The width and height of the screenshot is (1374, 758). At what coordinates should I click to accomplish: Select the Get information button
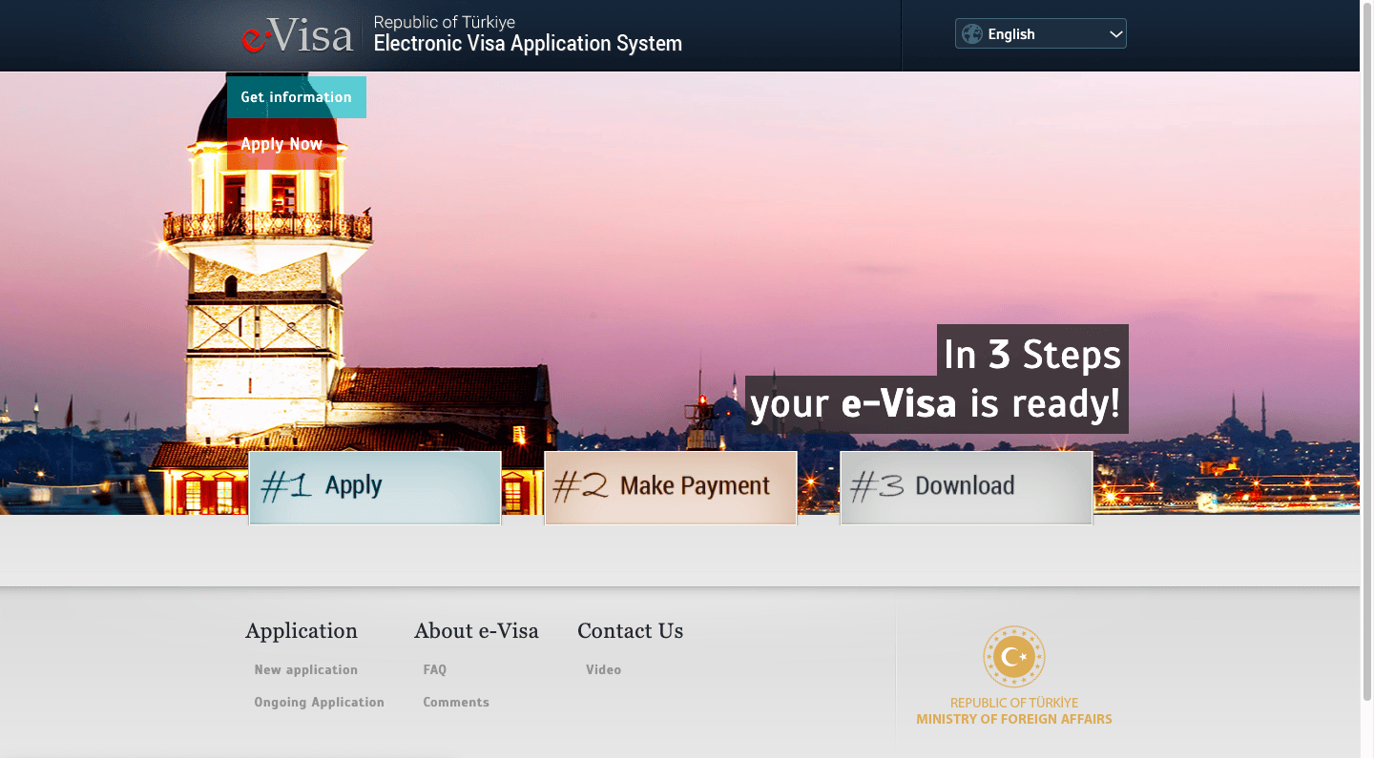pyautogui.click(x=297, y=97)
